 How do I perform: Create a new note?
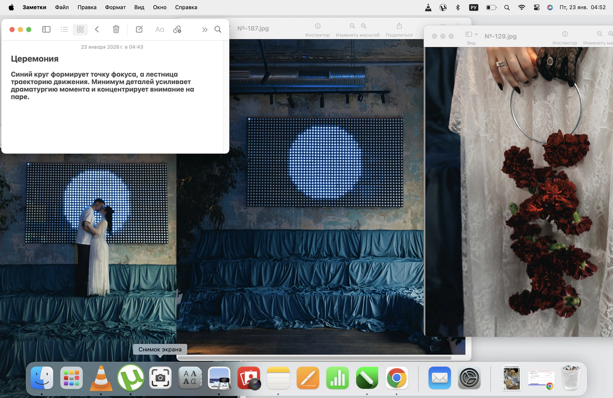[x=139, y=29]
